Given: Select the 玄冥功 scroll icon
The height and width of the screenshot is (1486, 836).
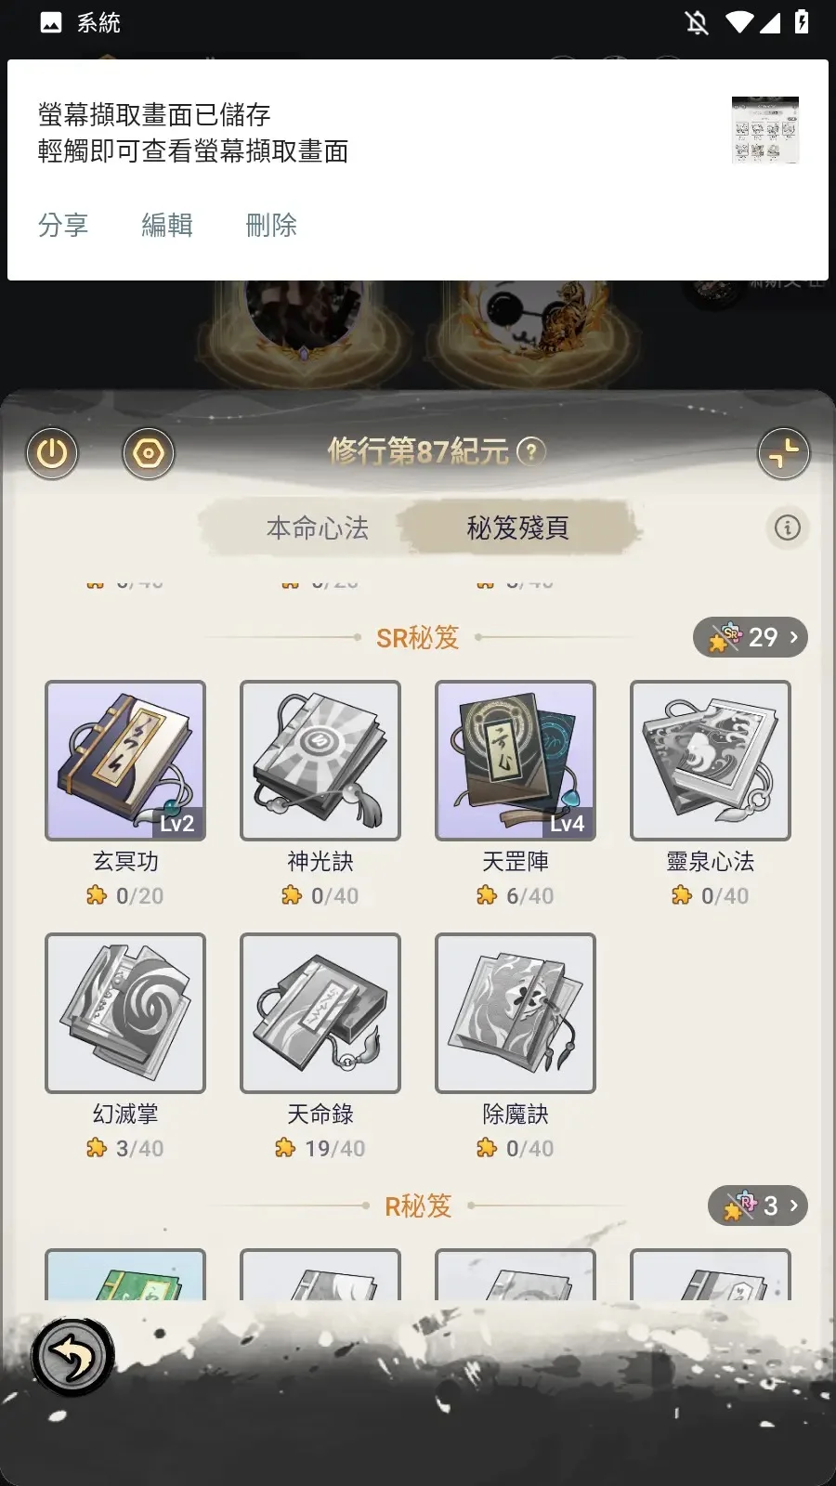Looking at the screenshot, I should click(x=125, y=761).
